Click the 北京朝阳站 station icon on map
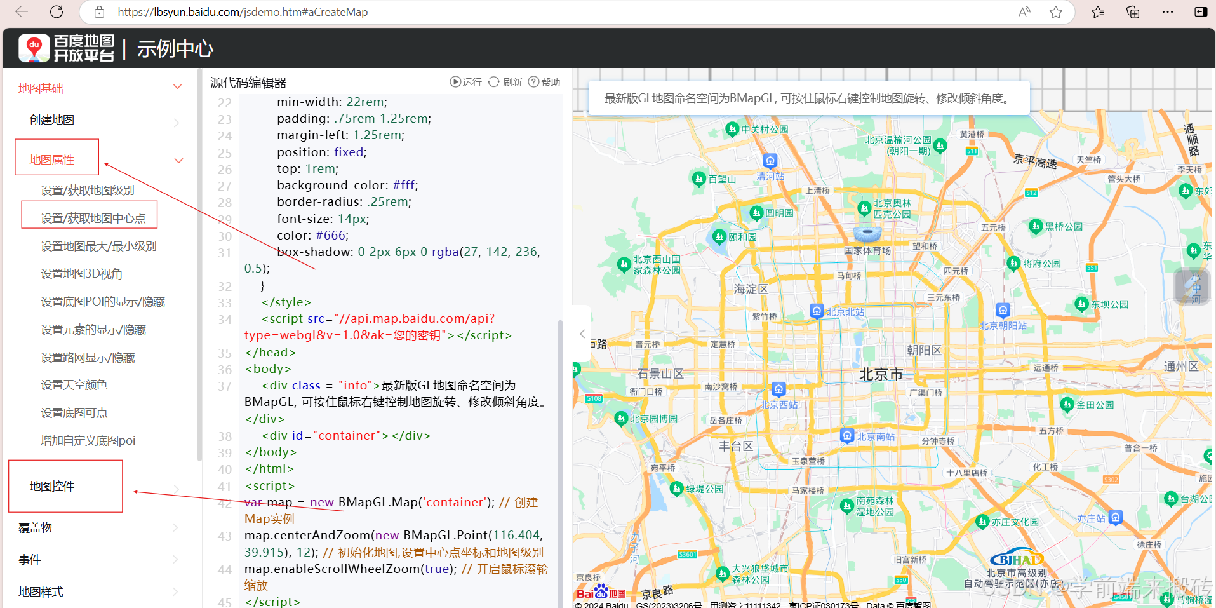 (x=1003, y=310)
